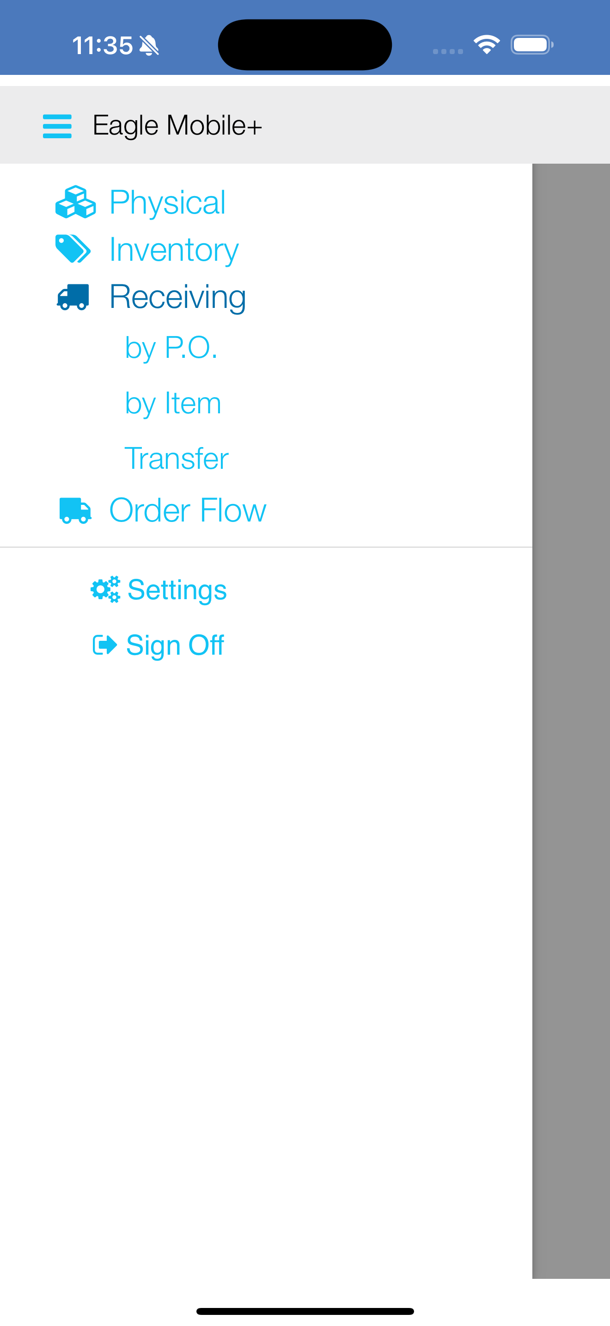Screen dimensions: 610x1326
Task: Select Receiving by Item
Action: [x=173, y=403]
